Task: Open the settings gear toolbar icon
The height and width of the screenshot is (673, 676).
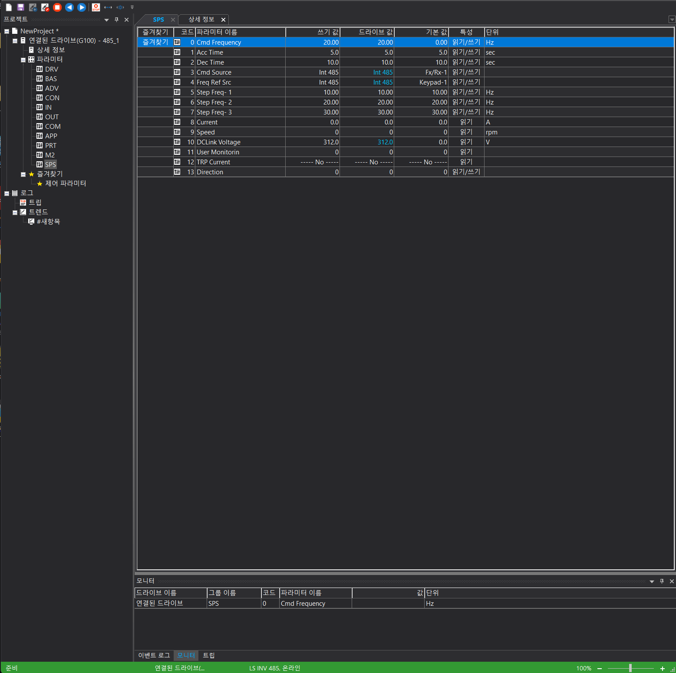Action: click(x=120, y=7)
